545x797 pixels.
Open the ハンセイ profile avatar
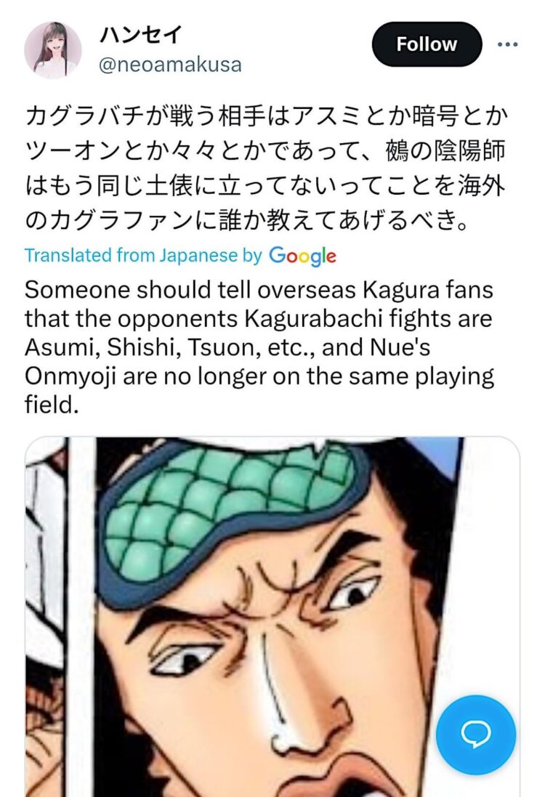click(x=52, y=50)
